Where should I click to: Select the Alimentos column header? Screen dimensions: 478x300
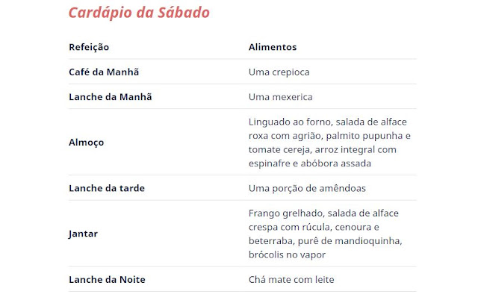tap(273, 47)
